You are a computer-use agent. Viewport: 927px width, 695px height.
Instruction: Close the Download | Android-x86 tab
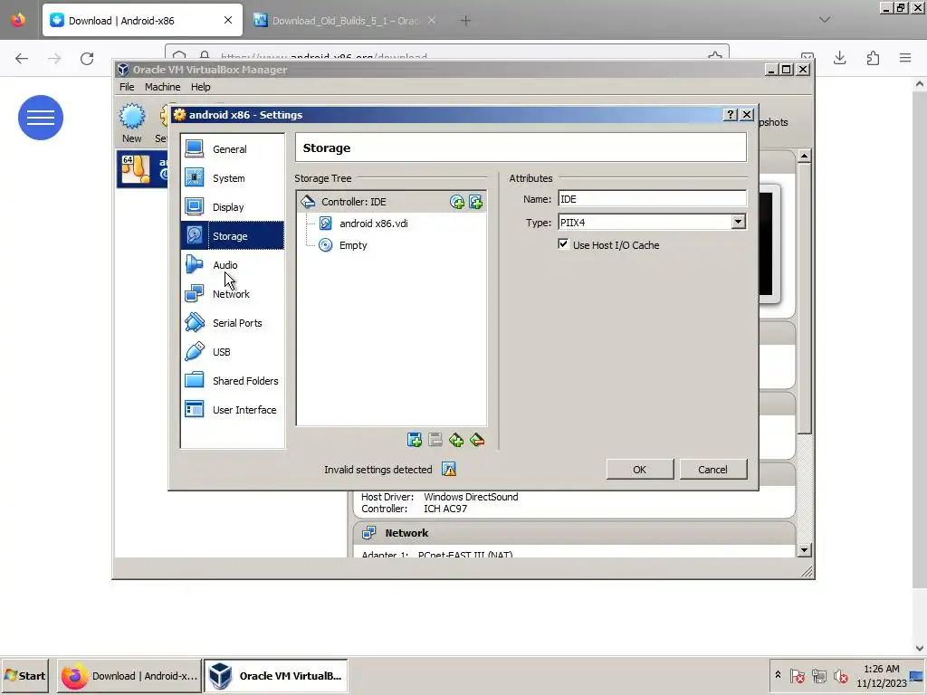(228, 21)
